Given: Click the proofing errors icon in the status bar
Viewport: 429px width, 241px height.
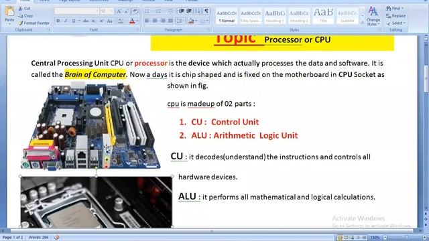Looking at the screenshot, I should [x=57, y=237].
